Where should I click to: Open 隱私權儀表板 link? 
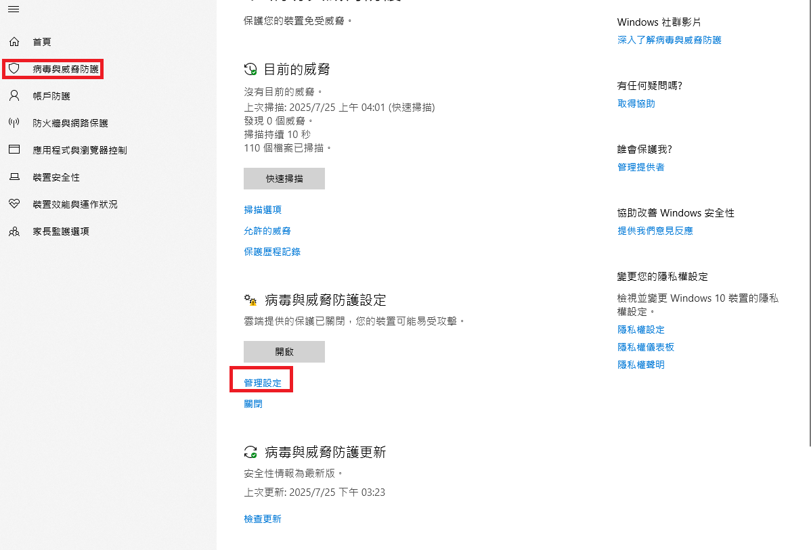(x=646, y=347)
